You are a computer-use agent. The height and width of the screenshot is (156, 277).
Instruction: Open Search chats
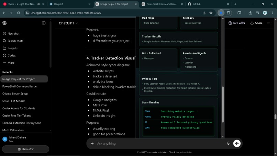click(x=13, y=41)
